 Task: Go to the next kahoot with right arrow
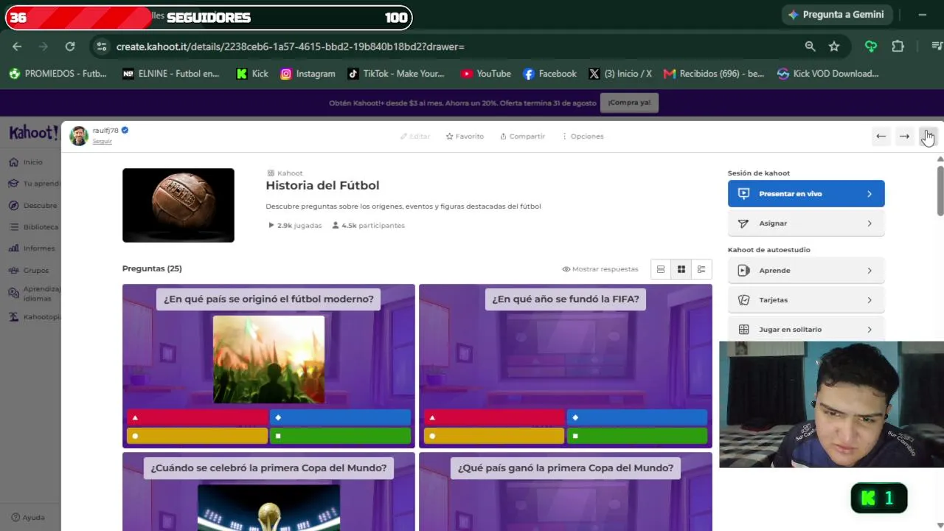904,136
